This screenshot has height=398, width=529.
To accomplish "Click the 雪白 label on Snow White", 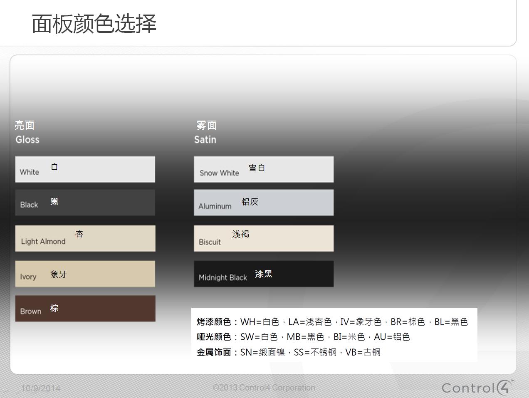I will (257, 168).
